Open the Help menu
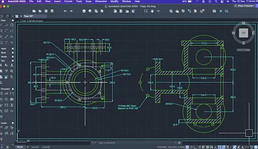This screenshot has height=149, width=258. click(x=137, y=2)
